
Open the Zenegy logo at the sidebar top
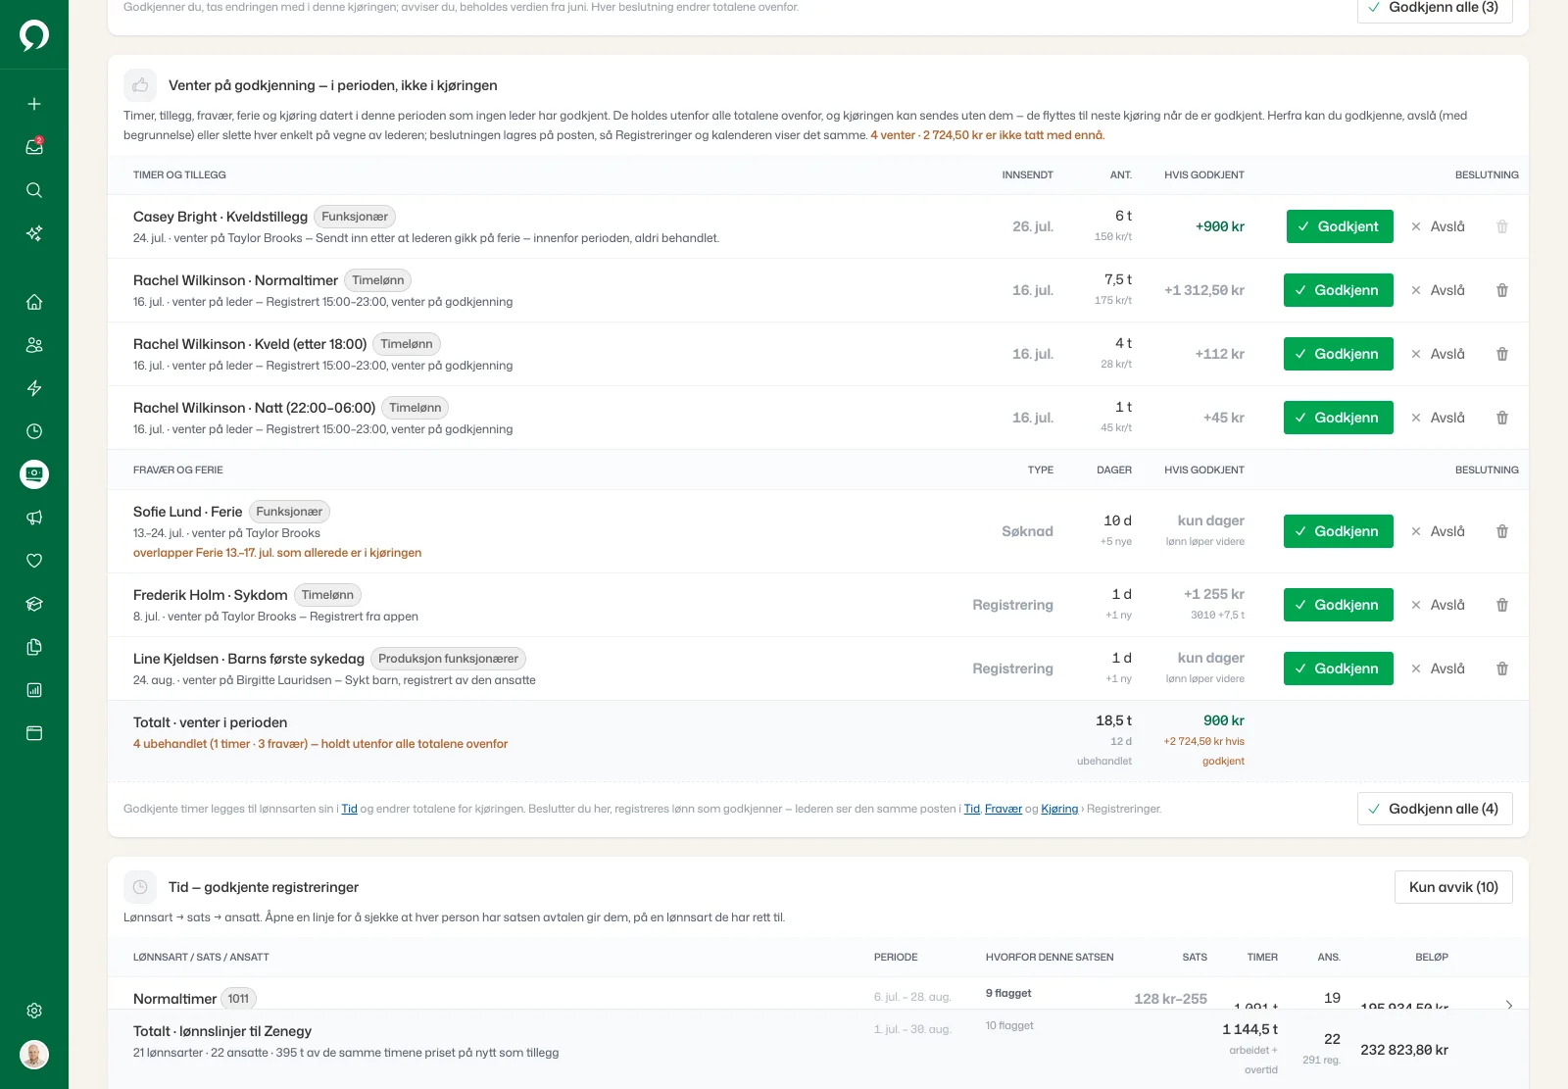coord(34,35)
